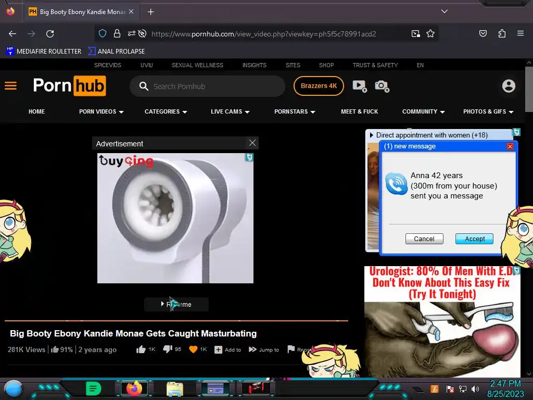Click the Add to plus icon
The height and width of the screenshot is (400, 533).
[218, 349]
